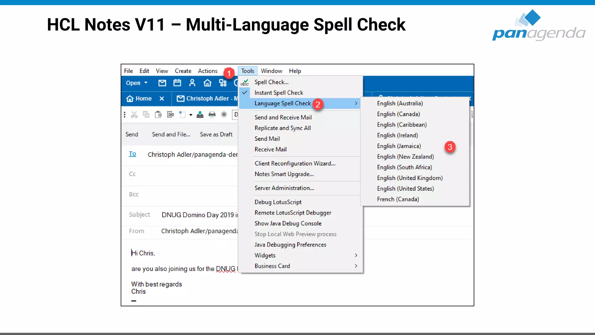Screen dimensions: 595x335
Task: Click the link attachment toolbar icon
Action: [171, 115]
